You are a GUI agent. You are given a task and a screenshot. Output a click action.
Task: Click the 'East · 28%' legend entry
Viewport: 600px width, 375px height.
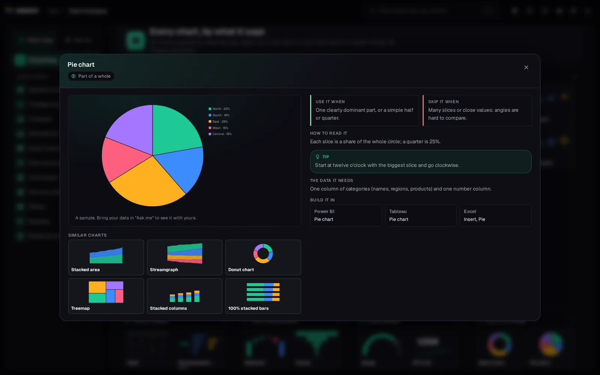coord(218,121)
